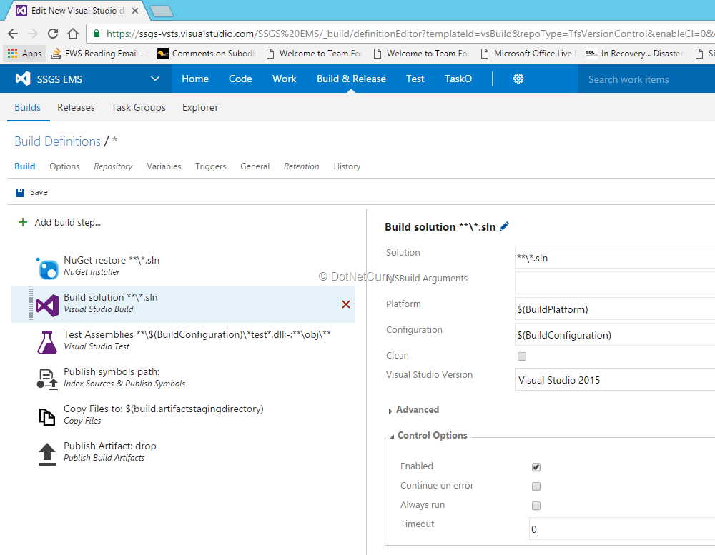Open the Work hub
The height and width of the screenshot is (555, 715).
[x=284, y=79]
